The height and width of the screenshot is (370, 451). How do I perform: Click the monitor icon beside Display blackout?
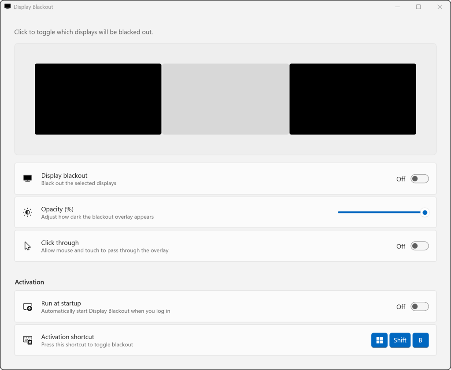(x=27, y=178)
